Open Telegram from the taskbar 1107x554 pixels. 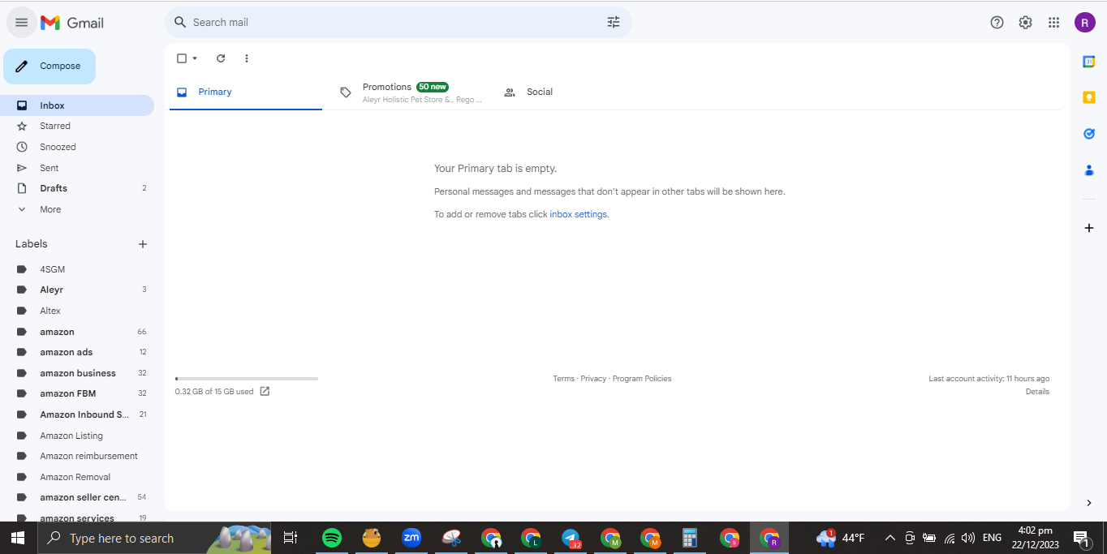point(571,538)
